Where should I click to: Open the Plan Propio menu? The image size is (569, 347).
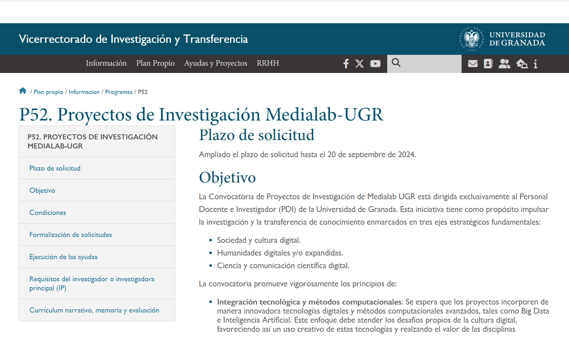[155, 63]
